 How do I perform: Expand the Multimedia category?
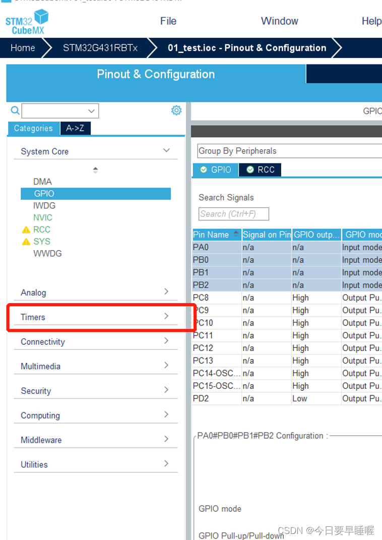tap(166, 366)
